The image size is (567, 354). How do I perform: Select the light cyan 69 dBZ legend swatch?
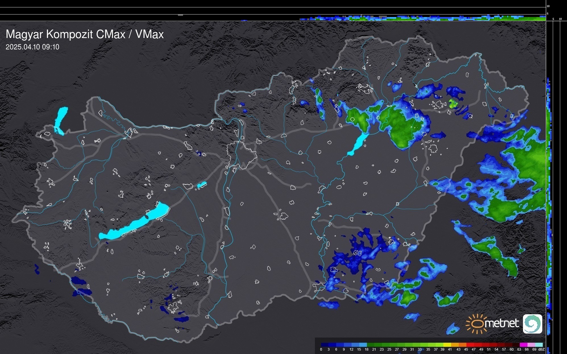(539, 345)
